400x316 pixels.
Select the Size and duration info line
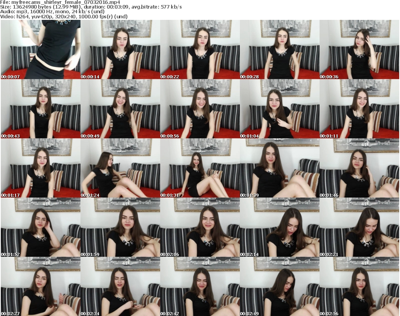(x=91, y=7)
